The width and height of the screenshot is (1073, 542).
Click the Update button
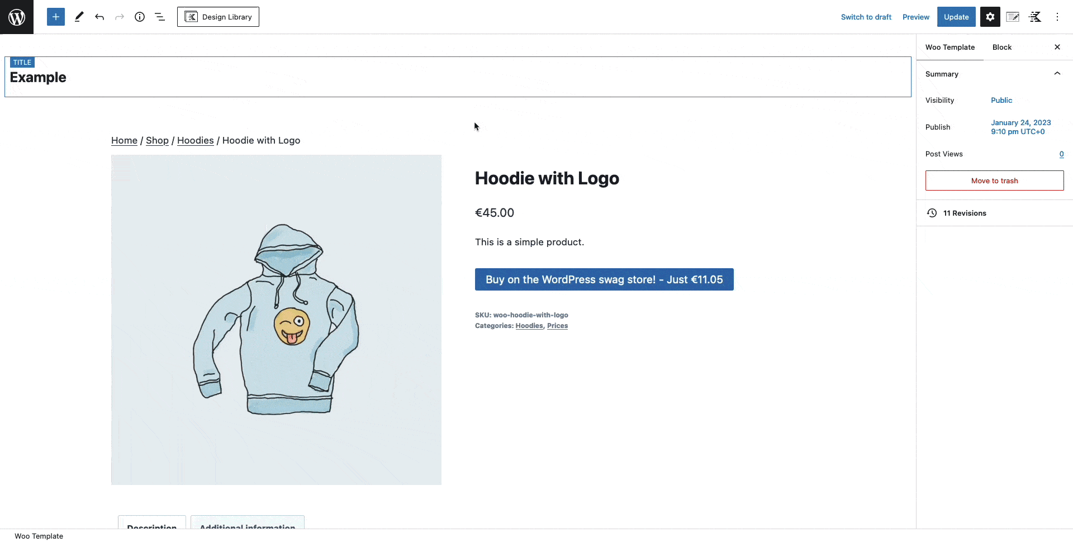[956, 17]
